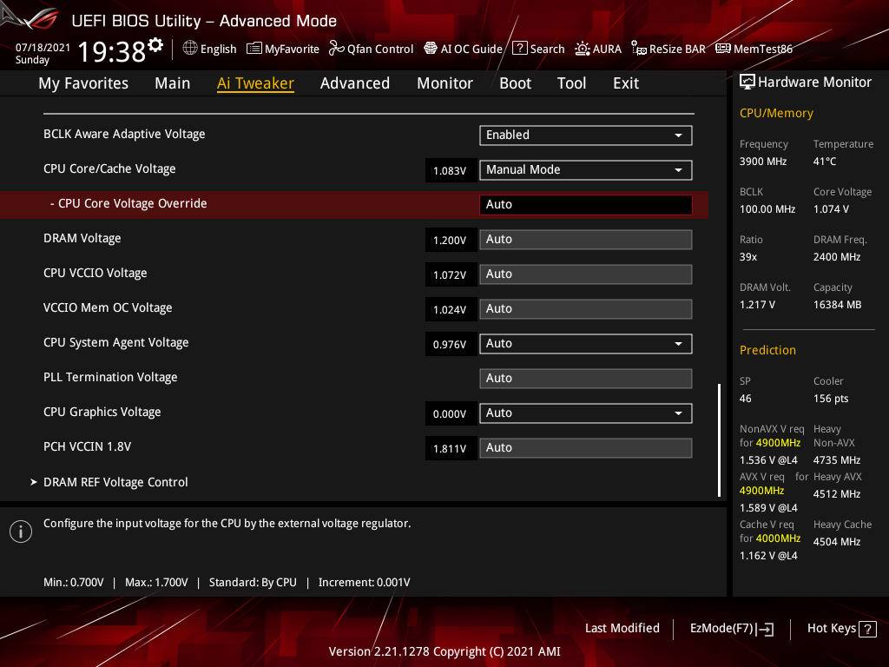Open the BIOS Search function
Screen dimensions: 889x667
538,49
